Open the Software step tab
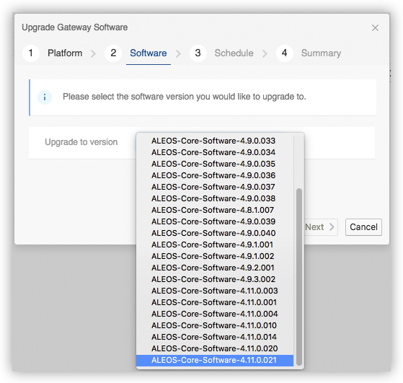The image size is (403, 383). [x=149, y=53]
